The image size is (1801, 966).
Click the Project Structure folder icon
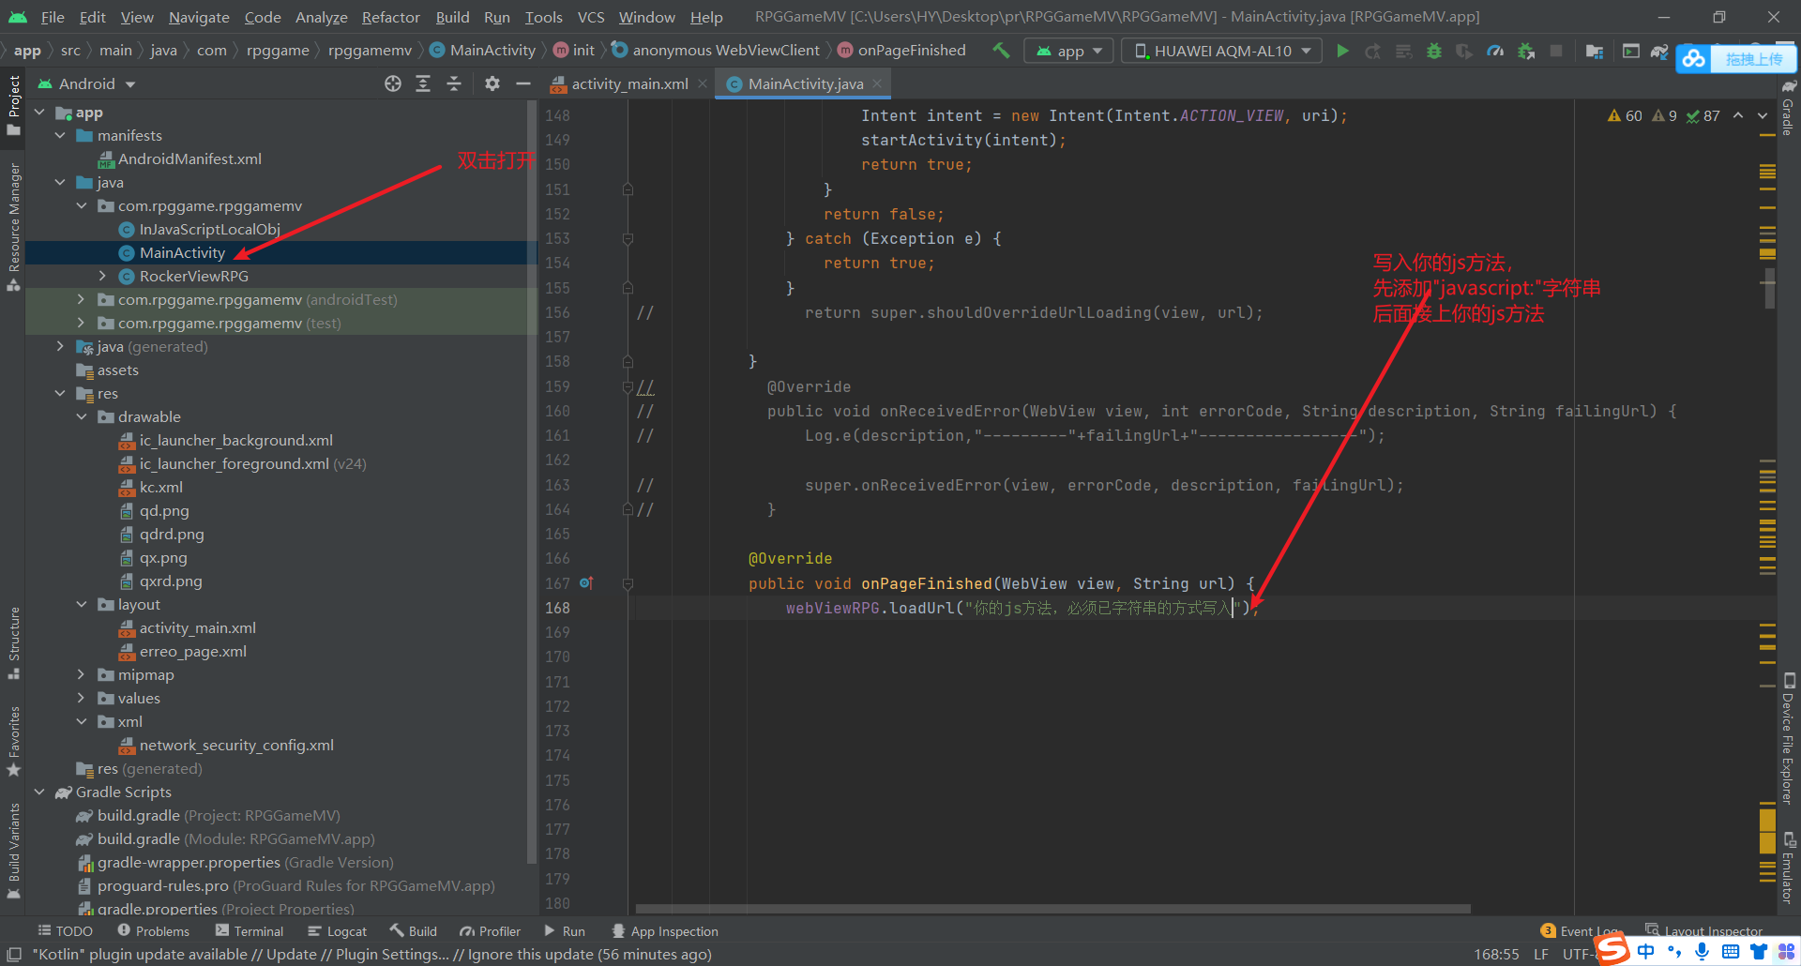coord(1595,51)
